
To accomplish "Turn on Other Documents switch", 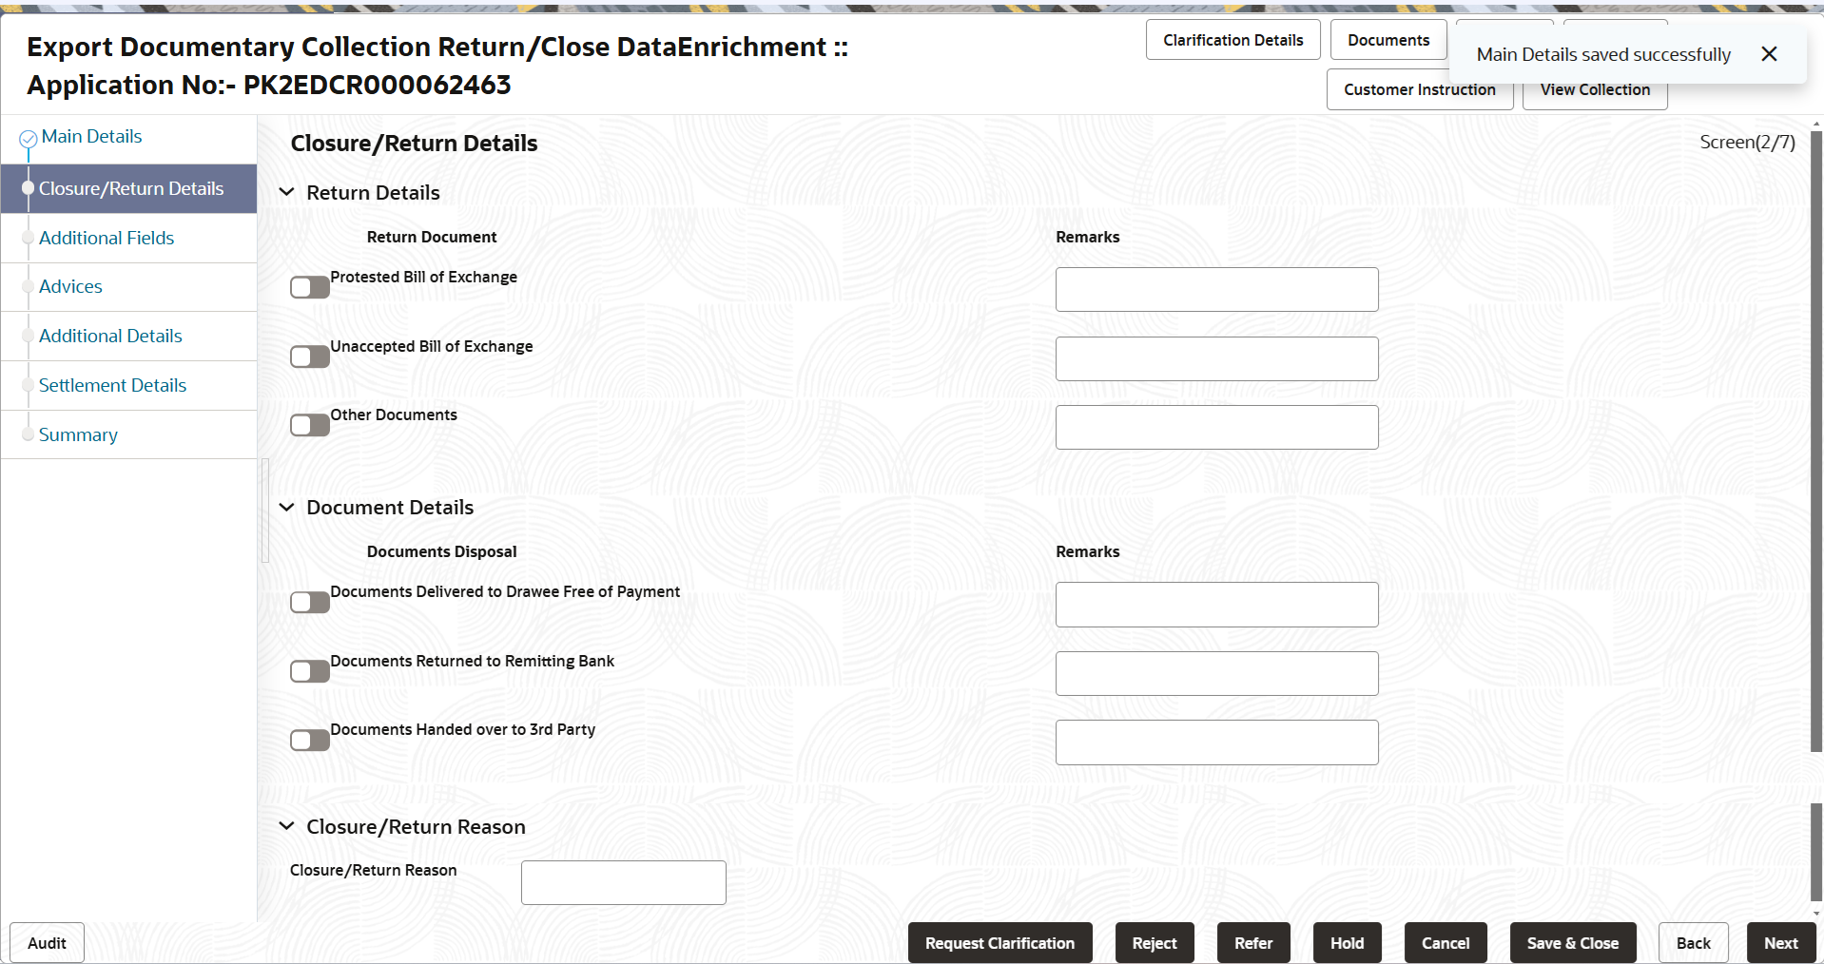I will click(310, 425).
